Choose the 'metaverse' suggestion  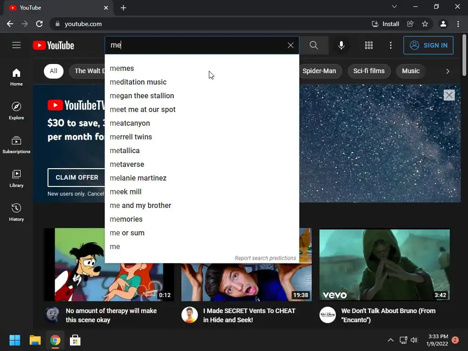[202, 165]
